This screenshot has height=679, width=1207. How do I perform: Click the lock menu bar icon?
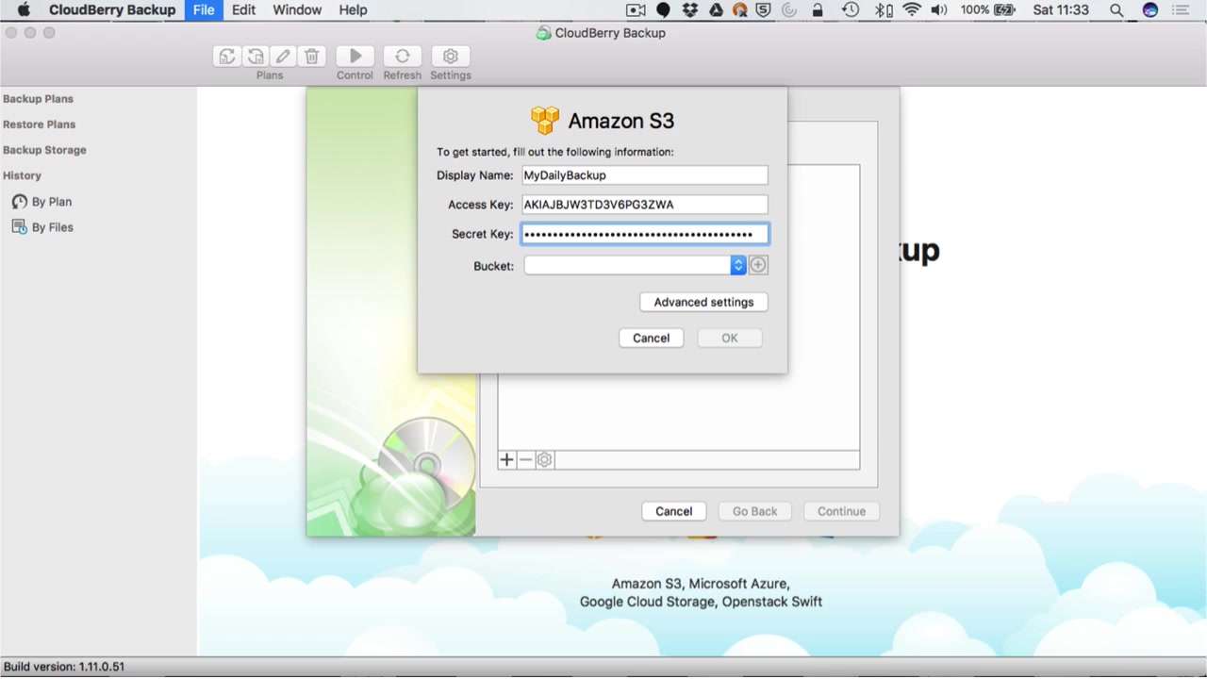(818, 10)
